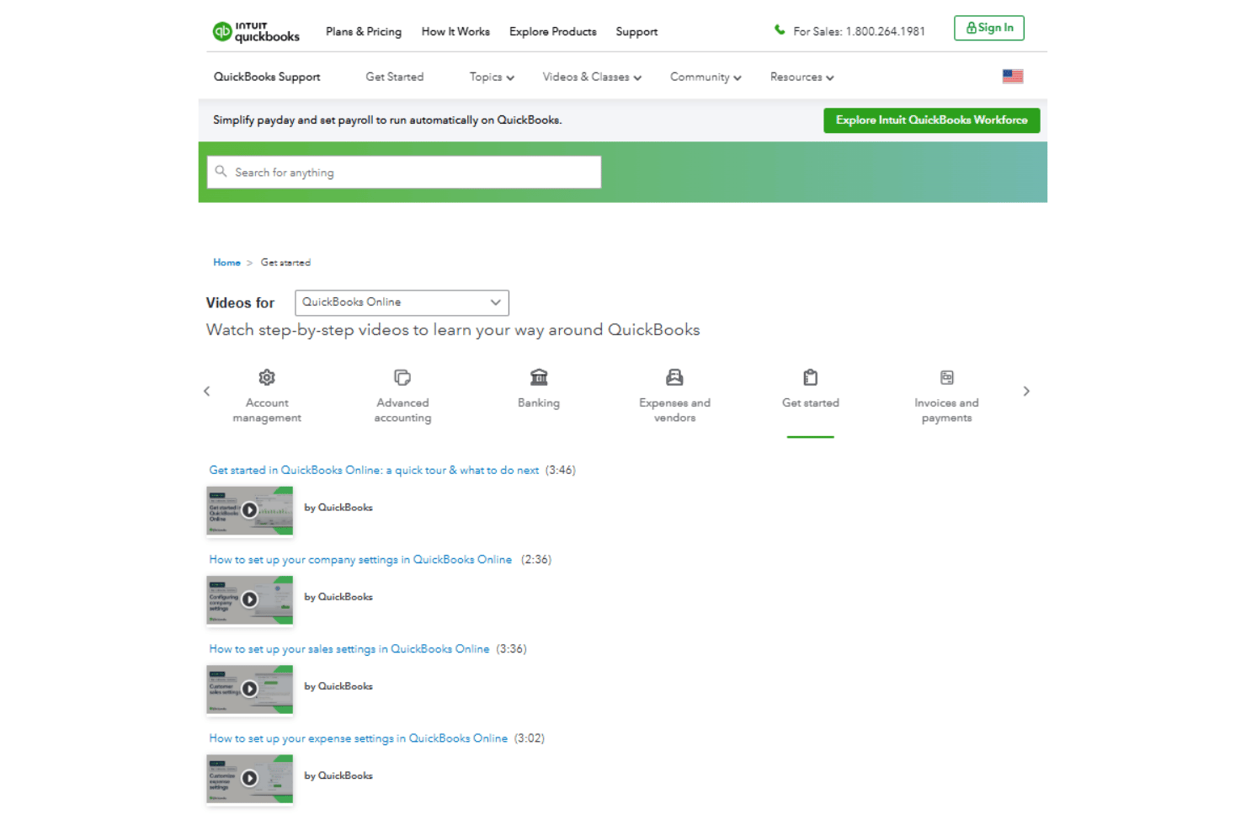The image size is (1246, 831).
Task: Click the Expenses and vendors category label
Action: click(674, 411)
